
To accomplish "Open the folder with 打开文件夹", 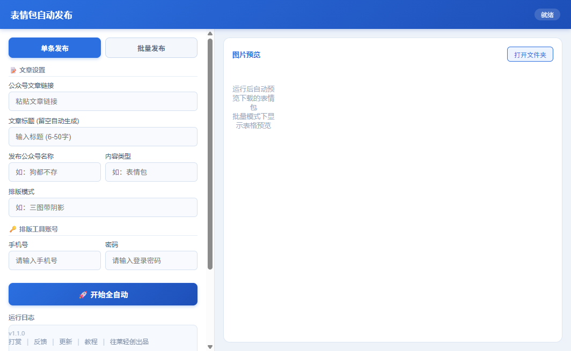I will [530, 54].
